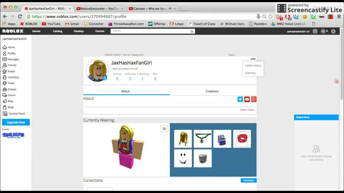
Task: Open the Smurfs event banner
Action: coord(13,135)
